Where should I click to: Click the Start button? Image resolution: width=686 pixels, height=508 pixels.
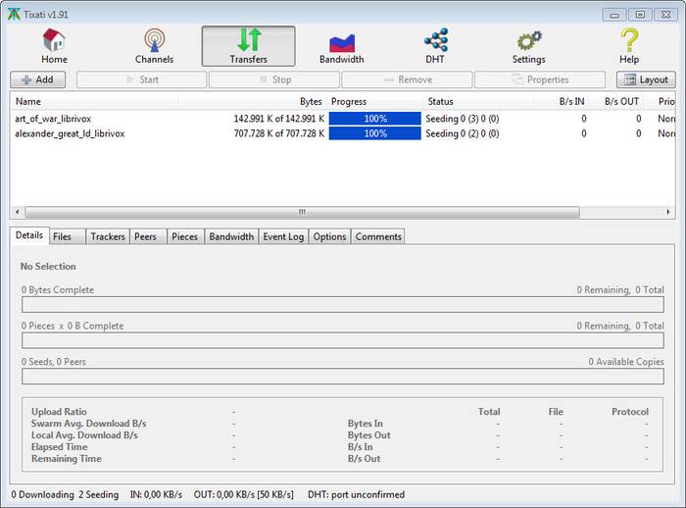point(142,79)
